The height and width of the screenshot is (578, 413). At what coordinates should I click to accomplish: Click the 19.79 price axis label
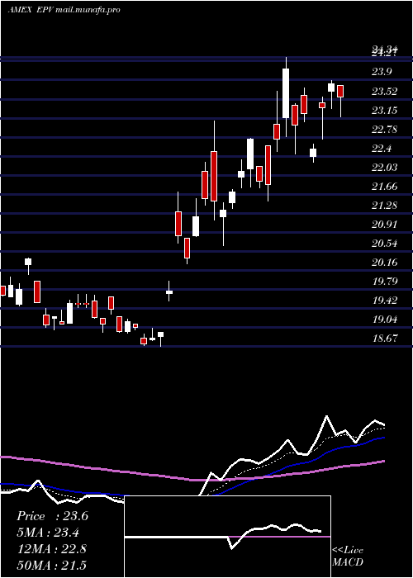click(x=385, y=282)
